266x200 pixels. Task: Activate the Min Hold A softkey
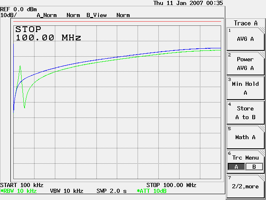click(x=245, y=88)
